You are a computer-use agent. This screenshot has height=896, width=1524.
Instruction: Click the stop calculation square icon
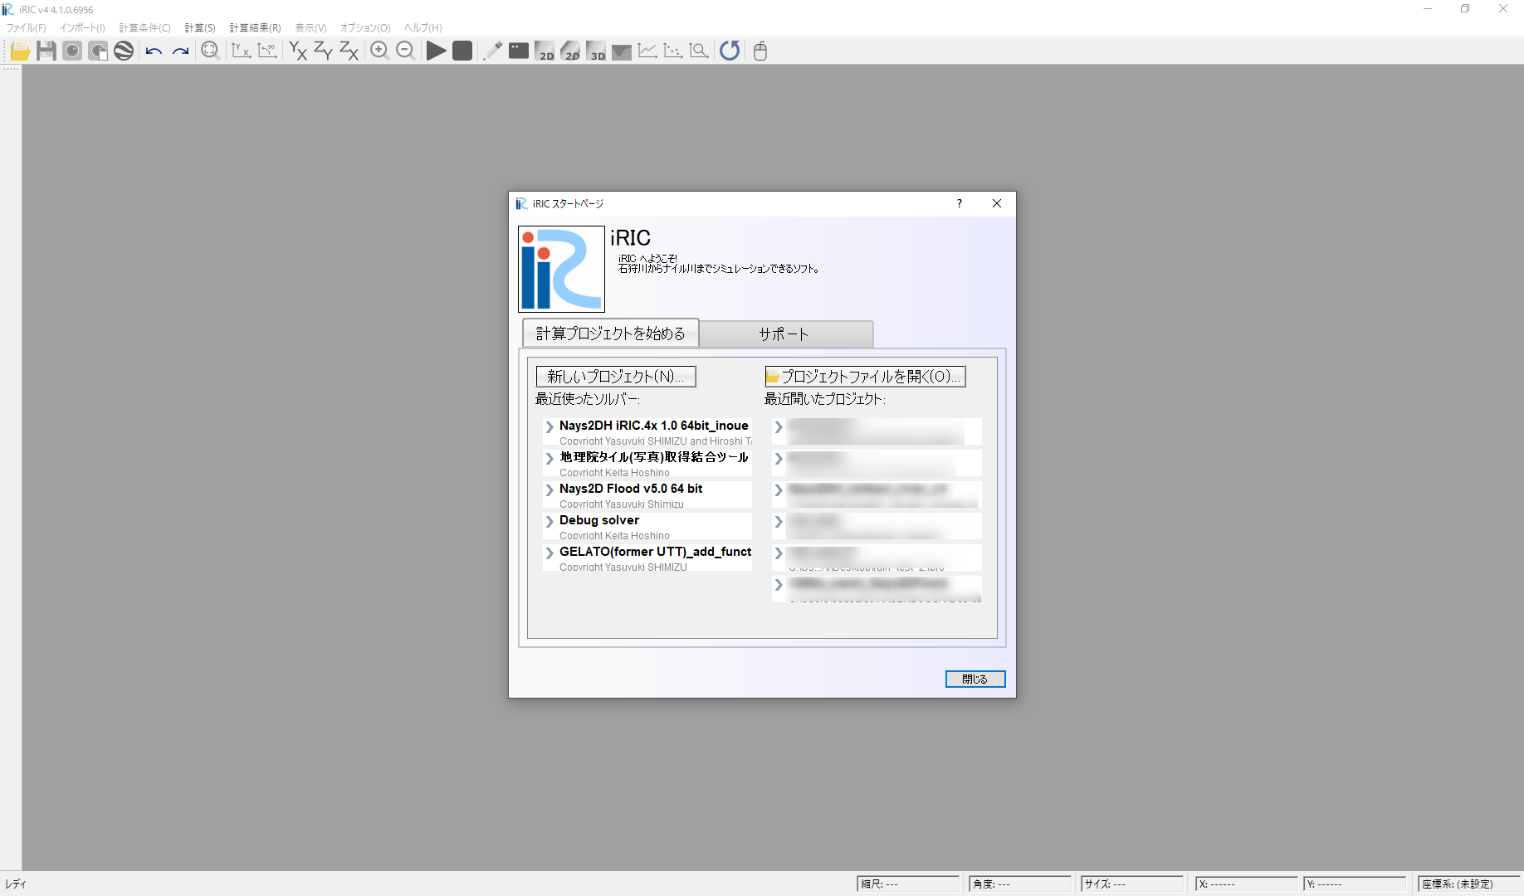(462, 51)
